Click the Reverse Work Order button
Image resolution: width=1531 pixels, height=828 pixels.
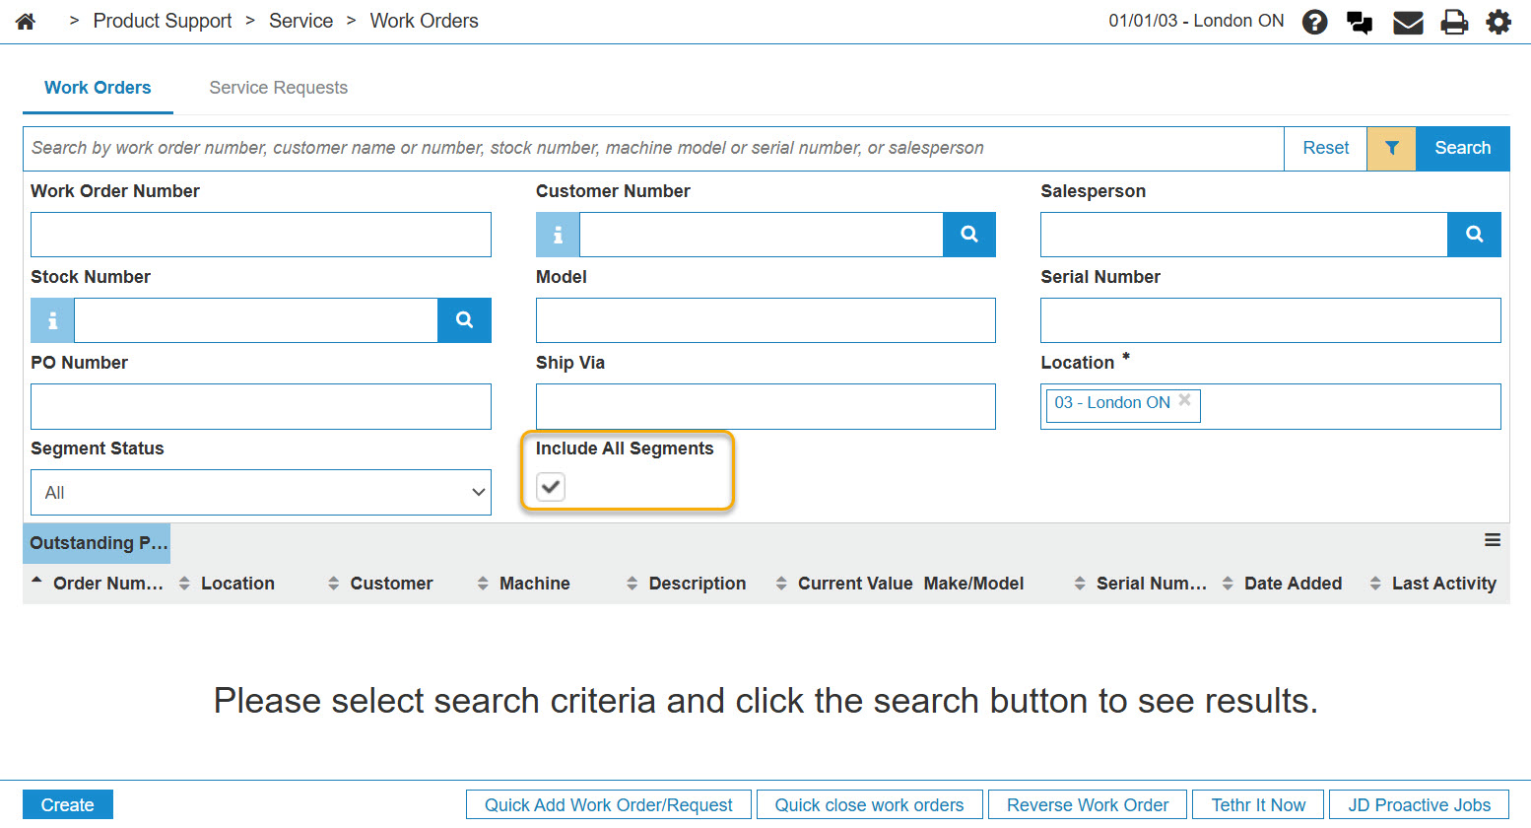coord(1087,805)
